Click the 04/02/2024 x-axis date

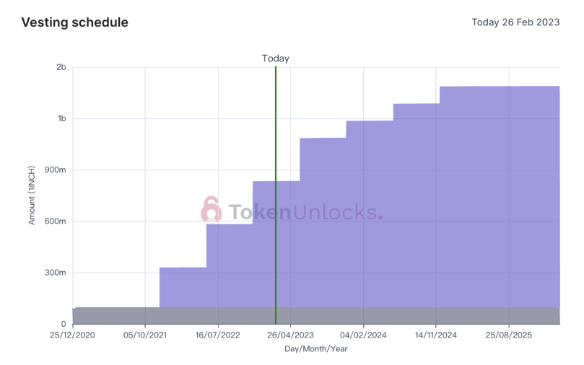click(363, 335)
